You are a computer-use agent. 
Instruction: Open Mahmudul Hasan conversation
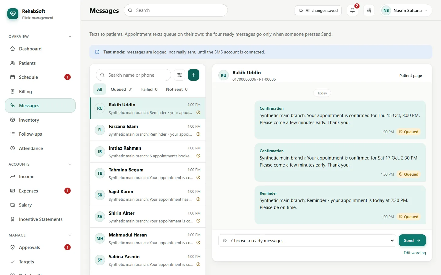pos(148,238)
